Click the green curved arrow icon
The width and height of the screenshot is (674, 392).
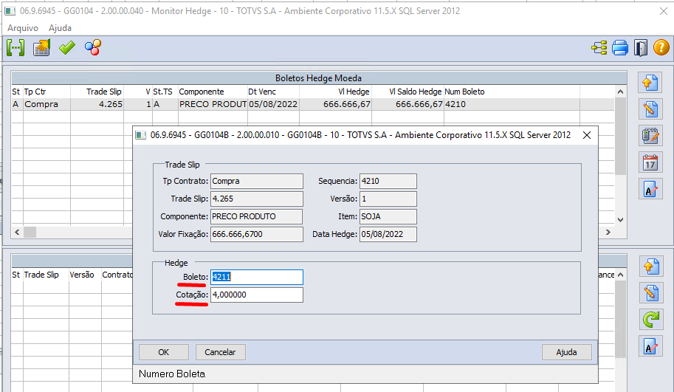(x=650, y=320)
